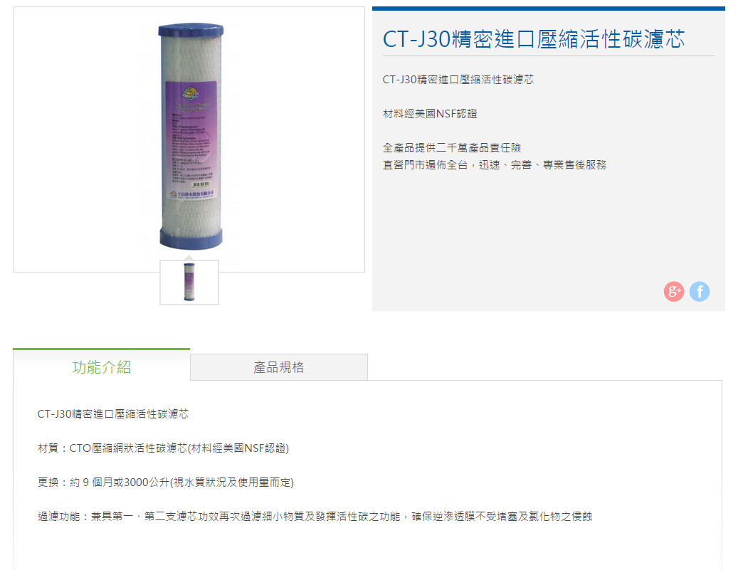Open the large filter cartridge product image
The width and height of the screenshot is (738, 570).
coord(191,137)
